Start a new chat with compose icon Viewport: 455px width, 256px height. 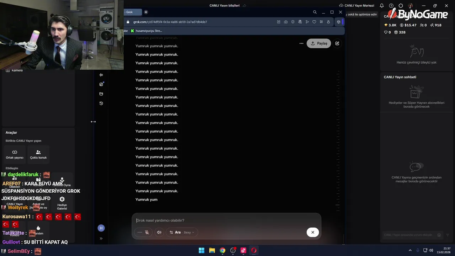coord(337,43)
